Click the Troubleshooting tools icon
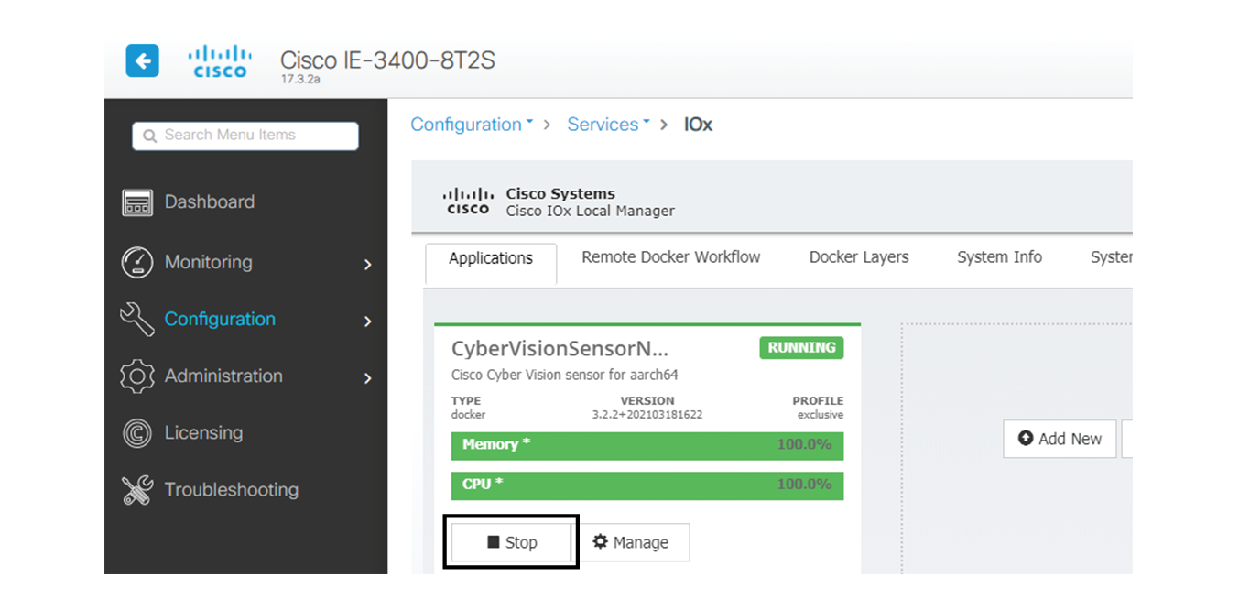This screenshot has width=1239, height=599. coord(137,489)
